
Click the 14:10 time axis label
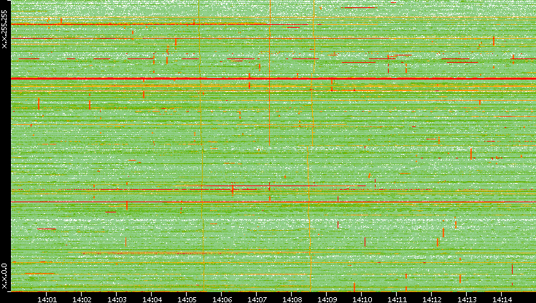pos(362,299)
